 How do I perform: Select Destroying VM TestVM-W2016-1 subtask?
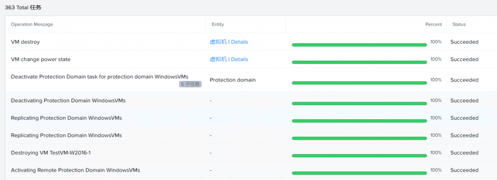[51, 153]
